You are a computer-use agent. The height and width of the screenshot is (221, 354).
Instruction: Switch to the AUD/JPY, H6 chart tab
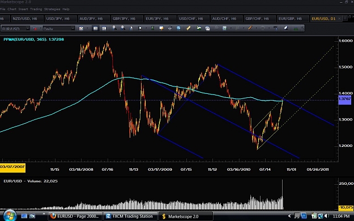point(93,19)
